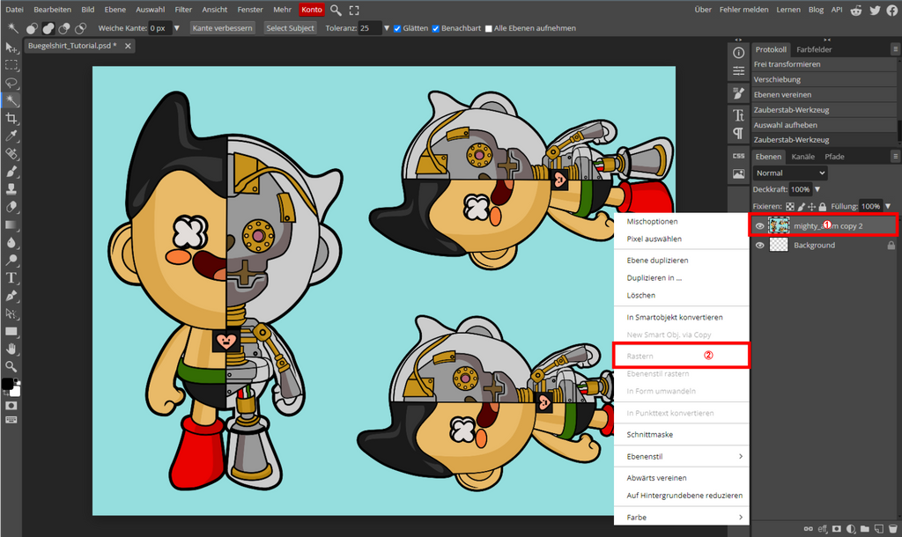
Task: Open the Weiche Kante dropdown arrow
Action: [x=176, y=28]
